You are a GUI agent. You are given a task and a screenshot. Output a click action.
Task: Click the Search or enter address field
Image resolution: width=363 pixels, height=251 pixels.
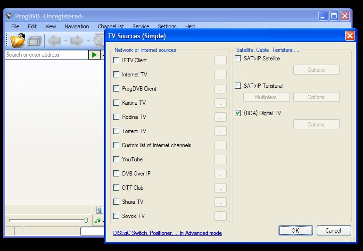click(x=46, y=55)
